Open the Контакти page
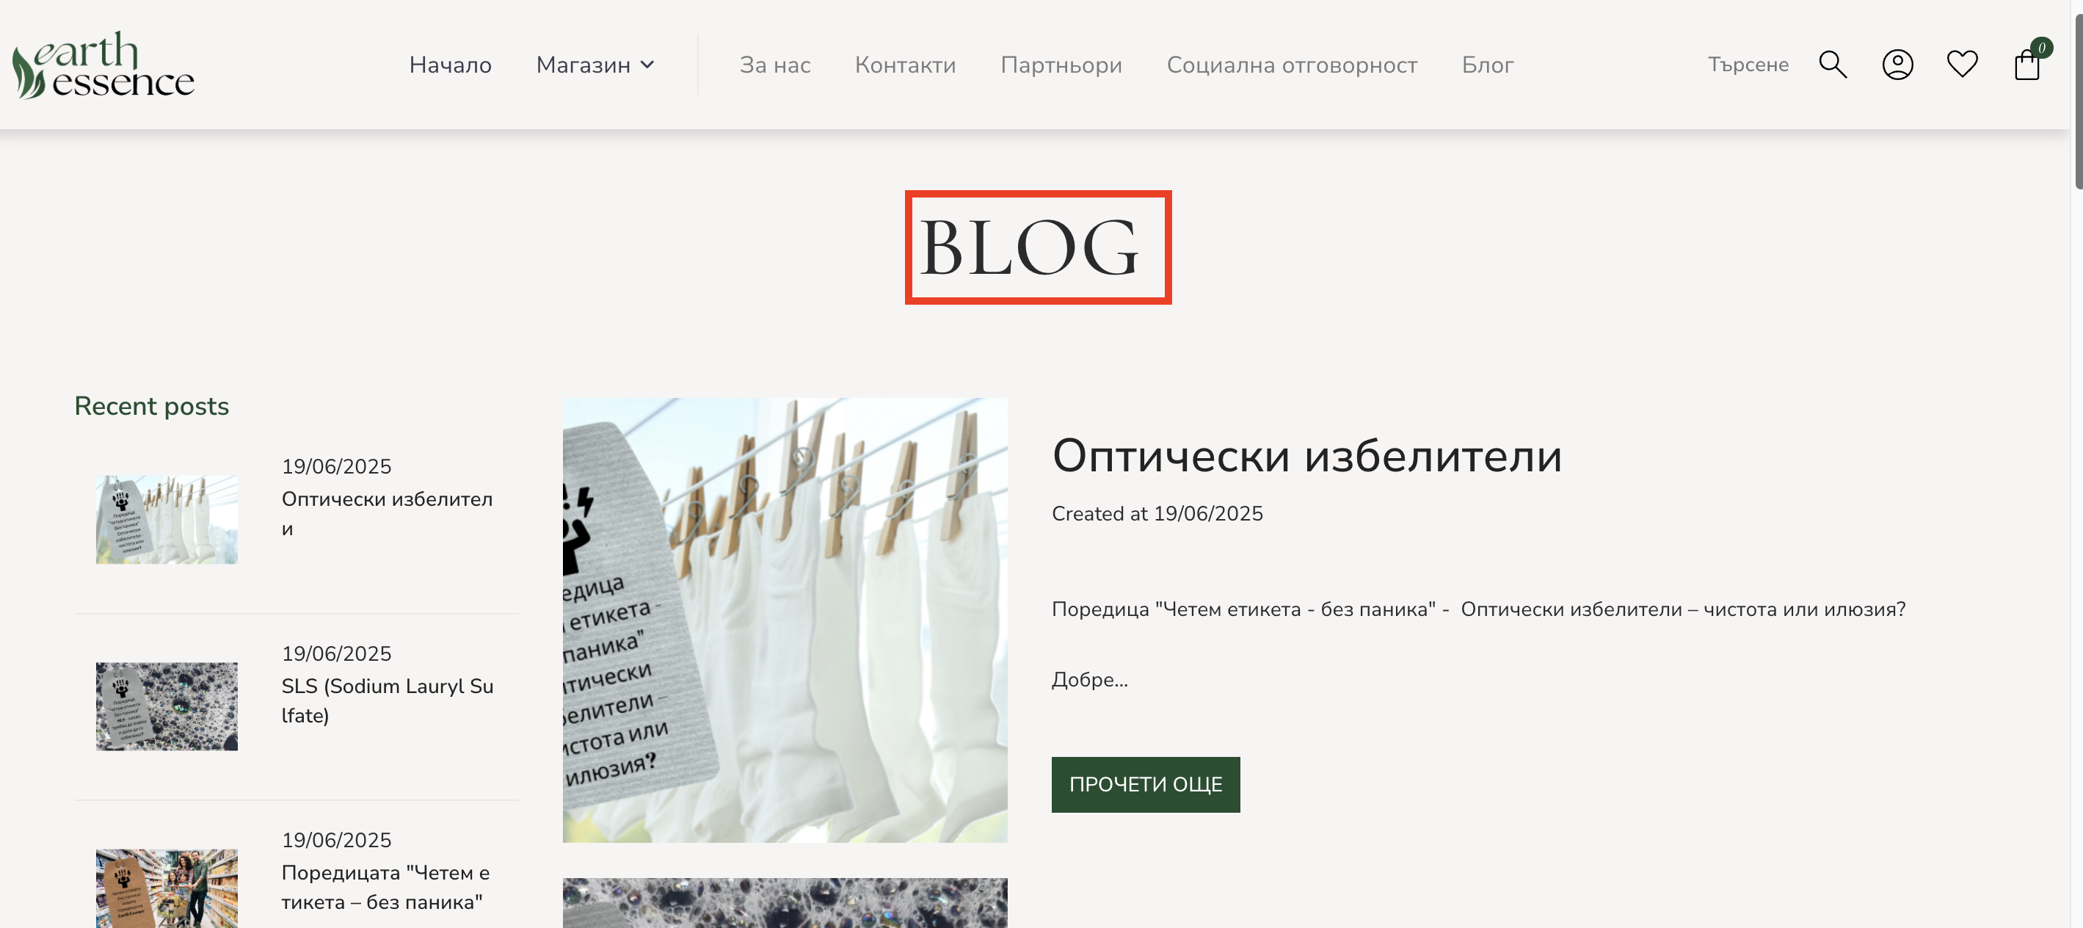 pyautogui.click(x=905, y=65)
